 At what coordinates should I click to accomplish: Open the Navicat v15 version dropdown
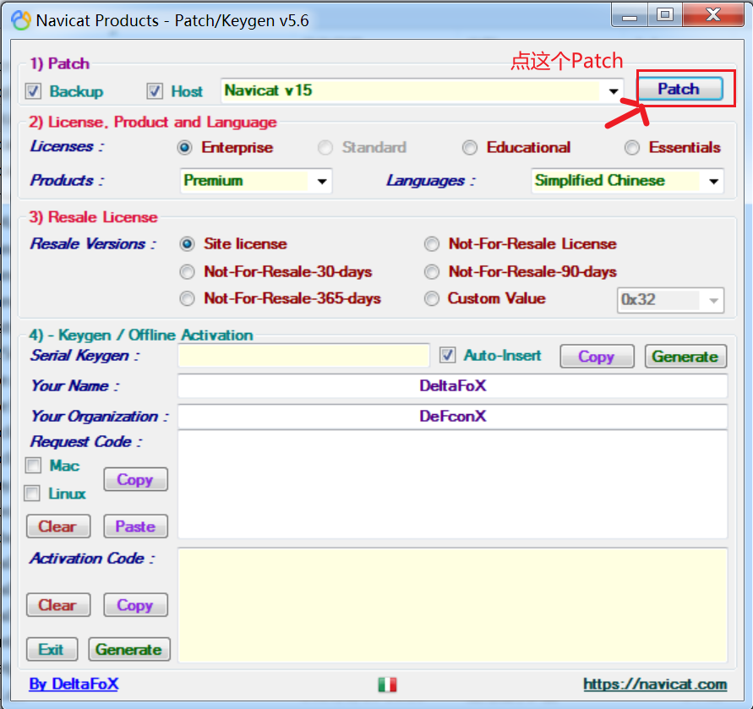[x=422, y=90]
